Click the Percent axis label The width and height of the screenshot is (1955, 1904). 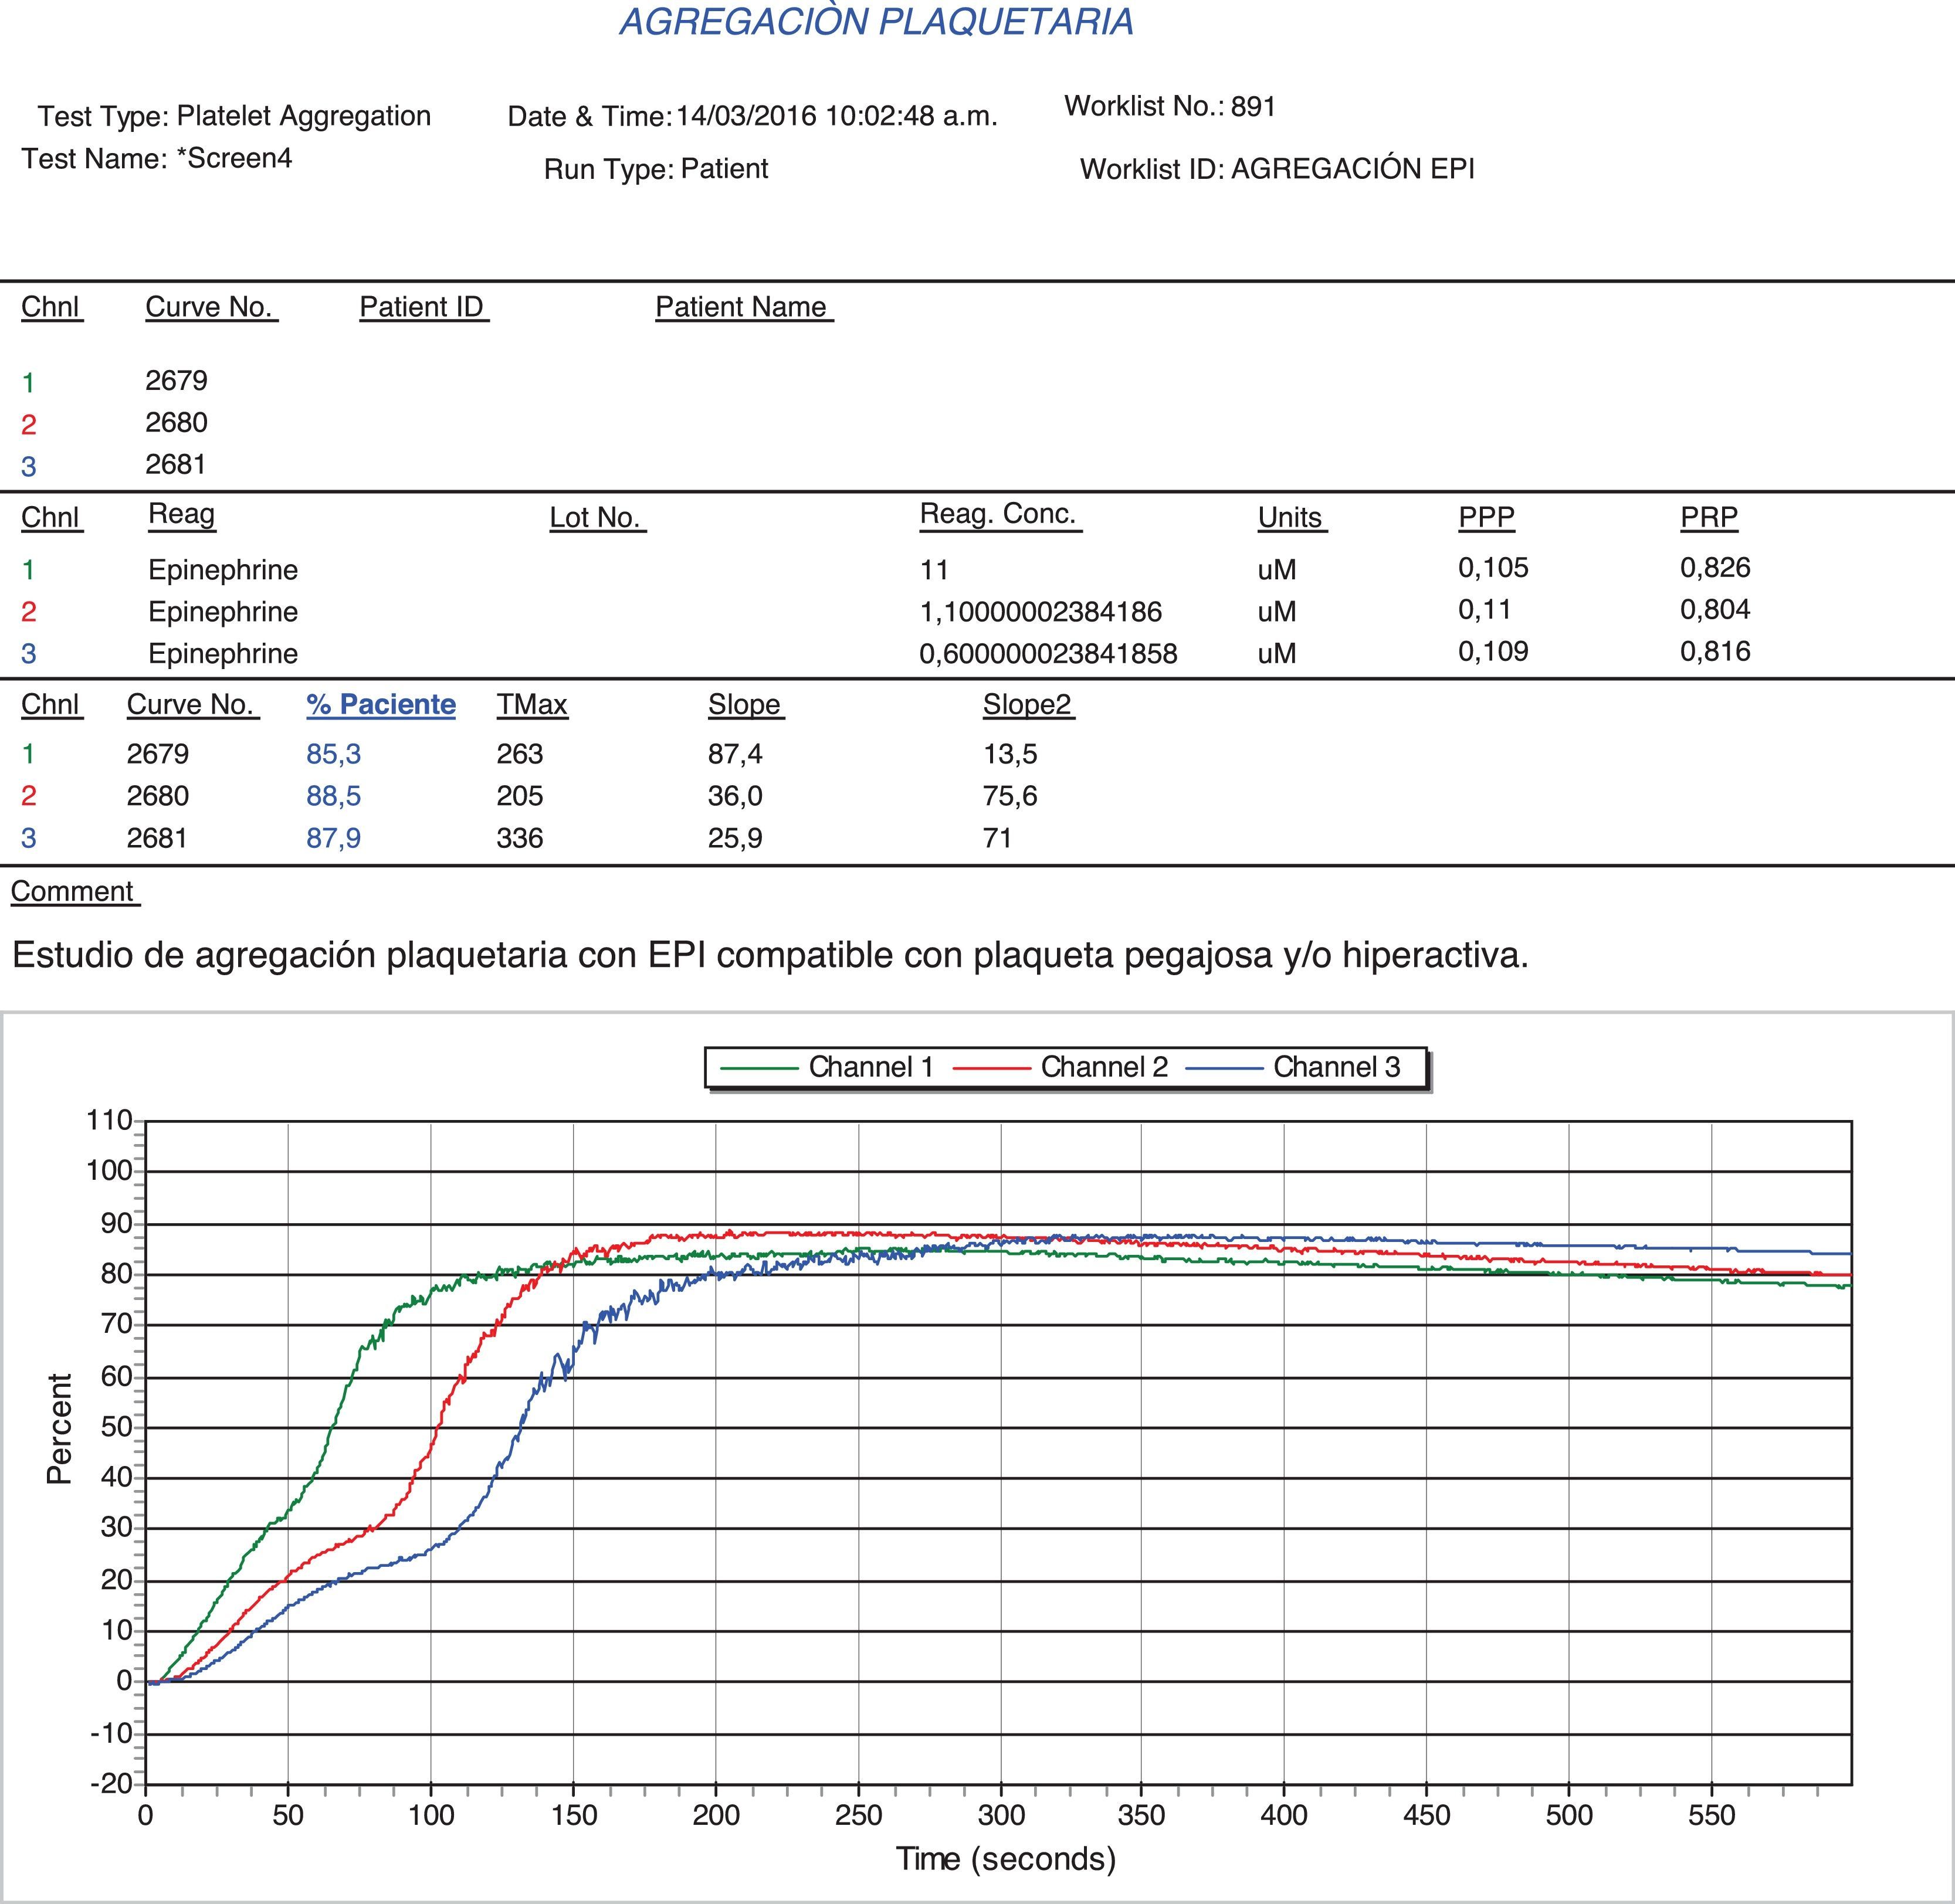pyautogui.click(x=59, y=1428)
